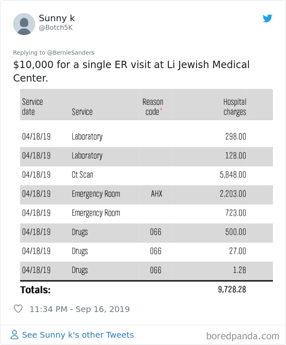Select the Emergency Room row with code AHX
Image resolution: width=286 pixels, height=345 pixels.
(x=143, y=194)
